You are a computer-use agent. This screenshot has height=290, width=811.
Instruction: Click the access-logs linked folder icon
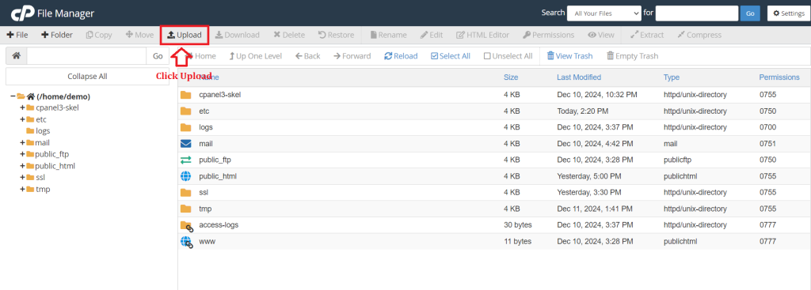pos(187,225)
